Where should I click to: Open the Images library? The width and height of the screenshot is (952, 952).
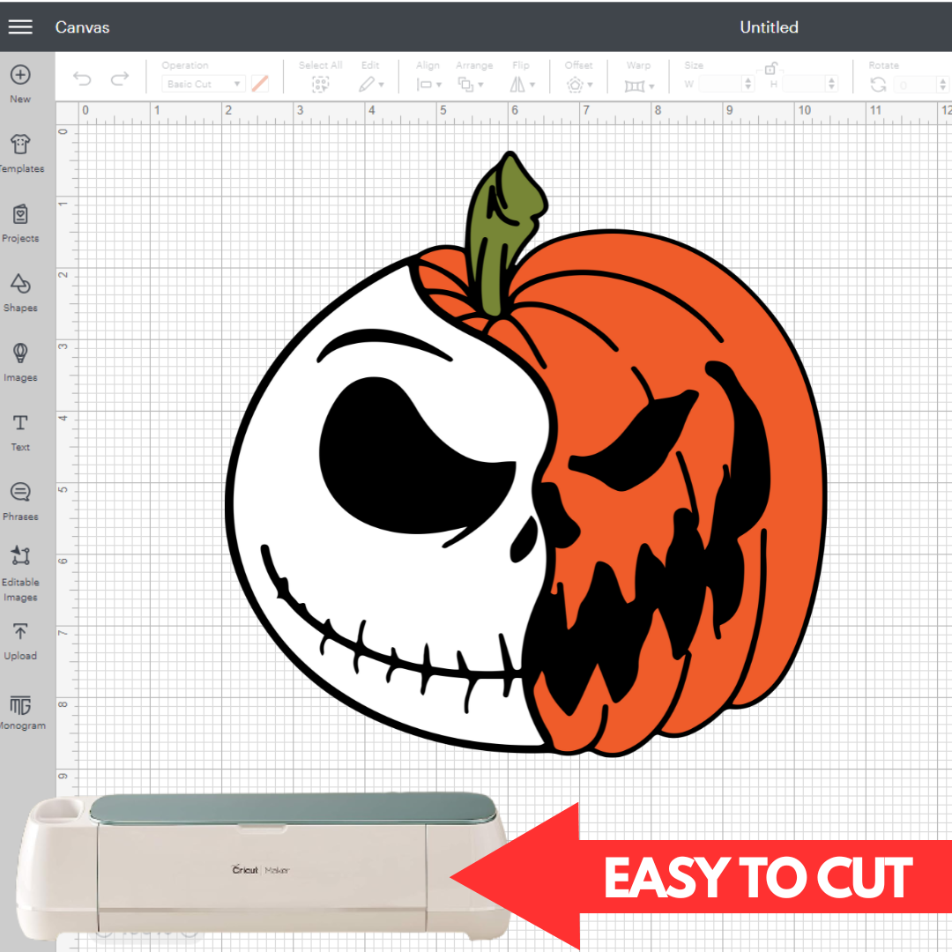[20, 362]
